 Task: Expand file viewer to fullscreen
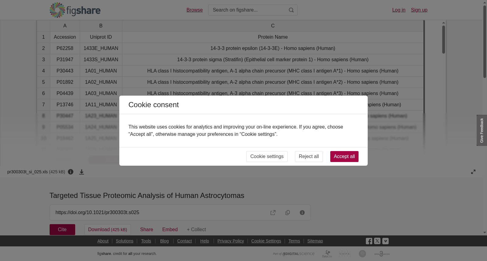click(x=473, y=172)
